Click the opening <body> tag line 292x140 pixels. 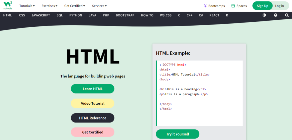165,79
